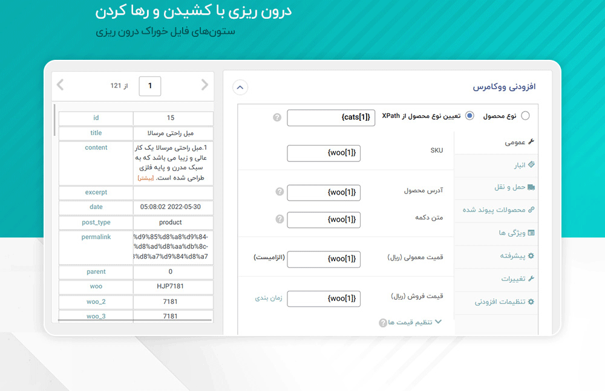Click the زمان بندی link
The image size is (605, 391).
point(269,298)
